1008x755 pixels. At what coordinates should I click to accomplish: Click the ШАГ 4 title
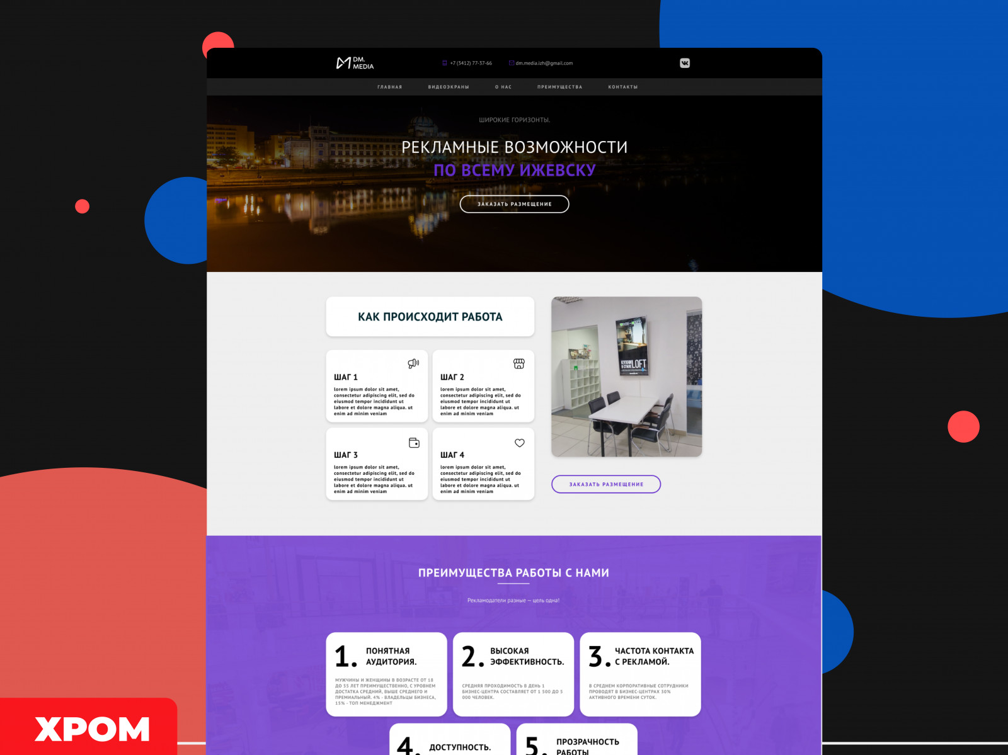(452, 455)
